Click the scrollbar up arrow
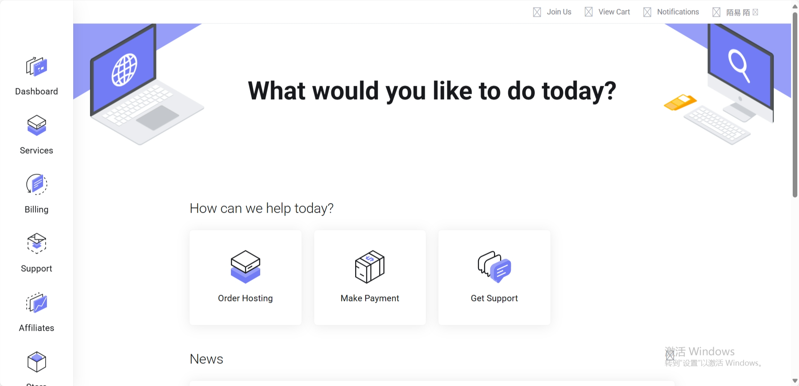Viewport: 799px width, 386px height. pos(795,6)
